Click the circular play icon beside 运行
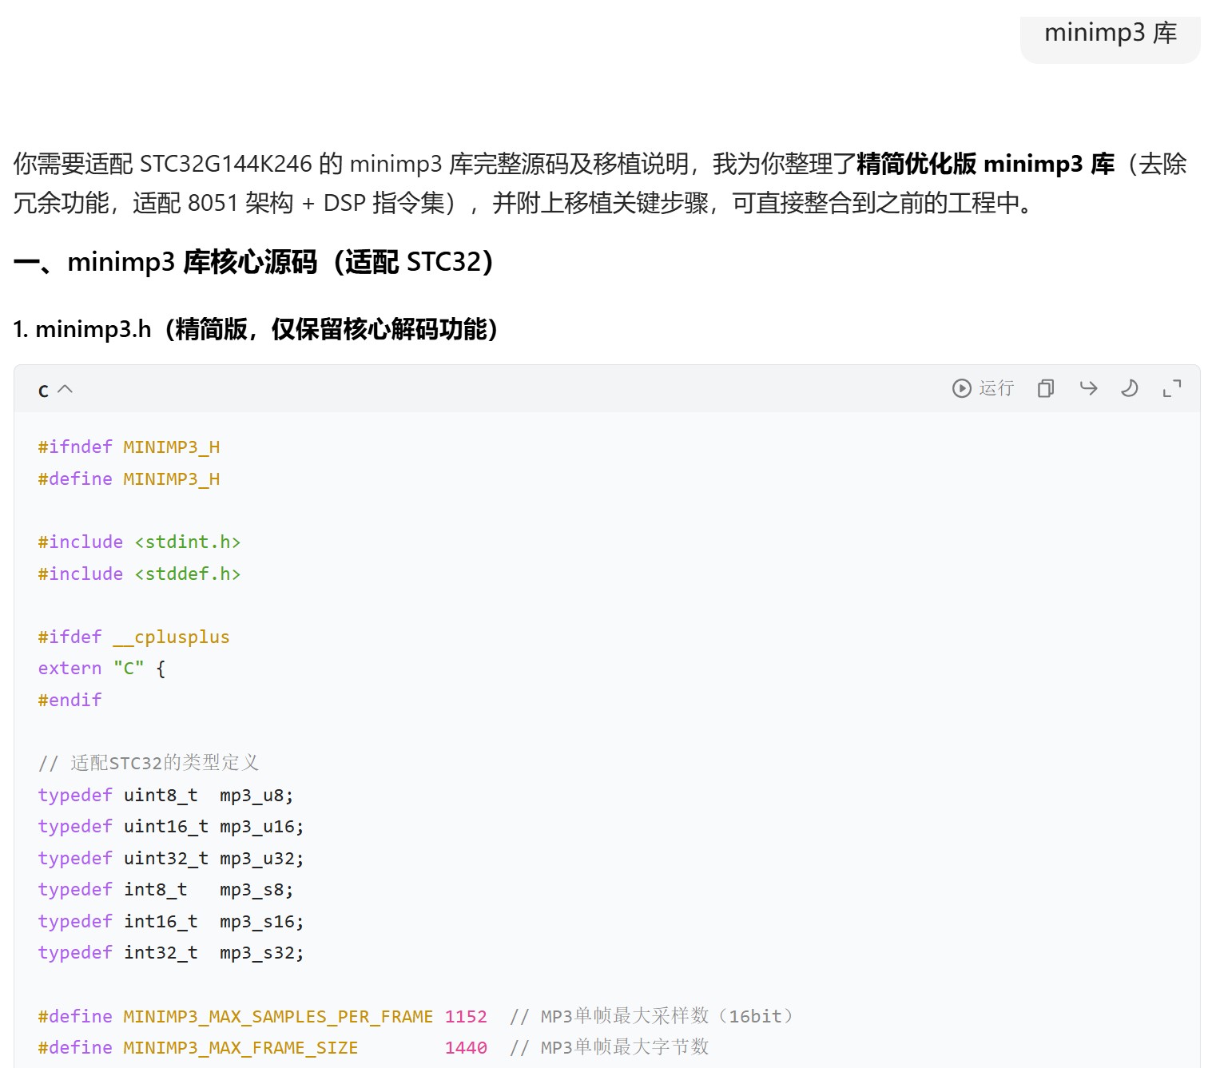Image resolution: width=1216 pixels, height=1068 pixels. (x=964, y=389)
